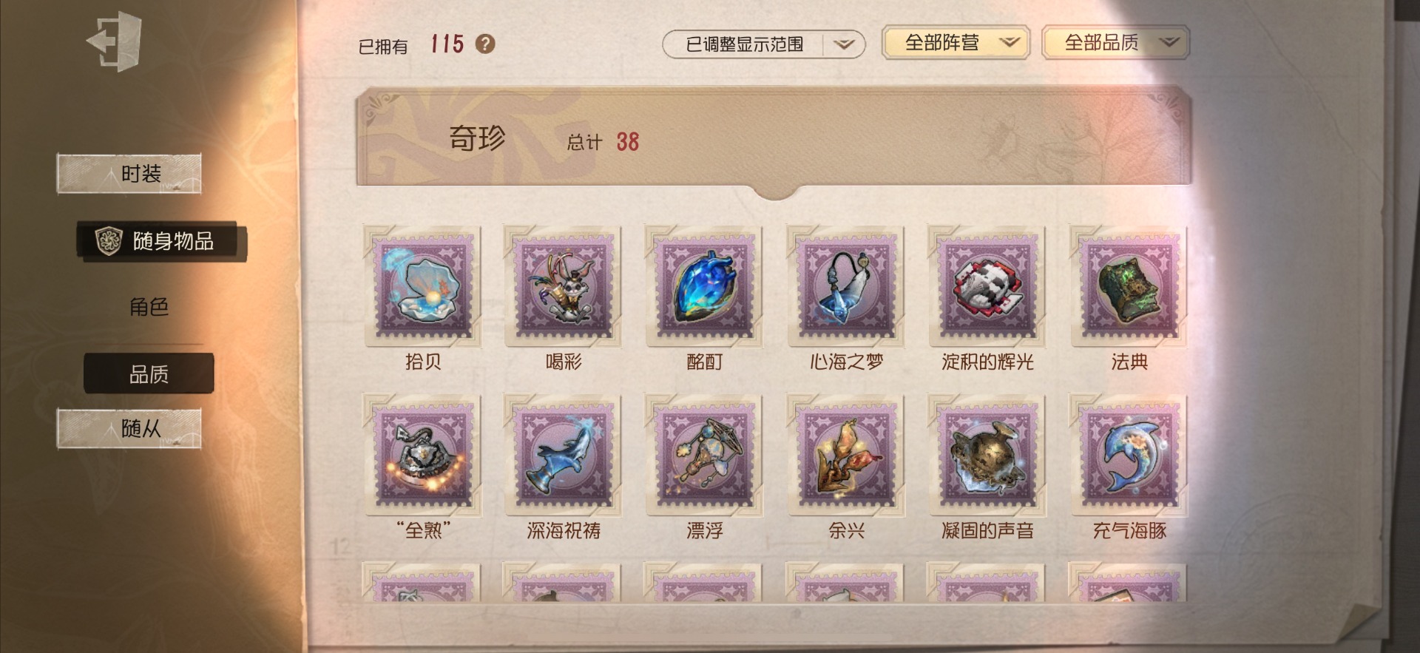
Task: Pick the 心海之梦 pendant accessory
Action: point(846,286)
